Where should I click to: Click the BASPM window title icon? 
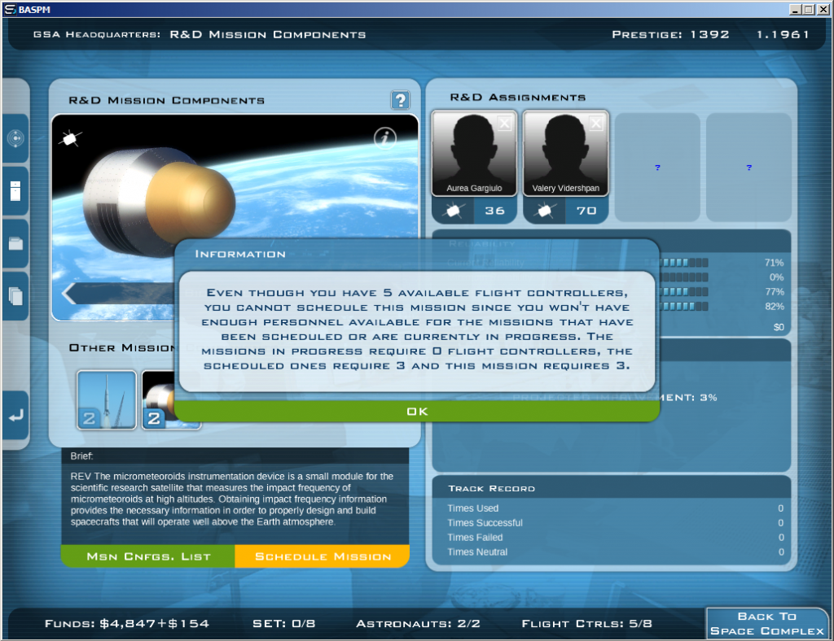(10, 10)
